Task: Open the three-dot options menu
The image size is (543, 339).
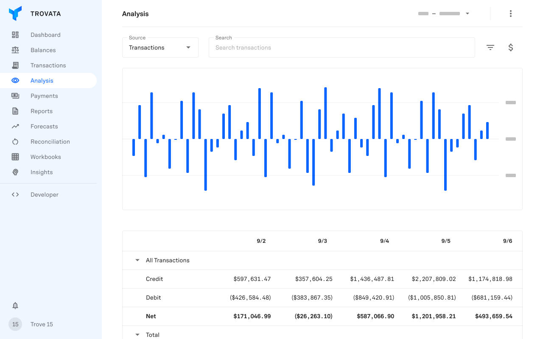Action: 511,14
